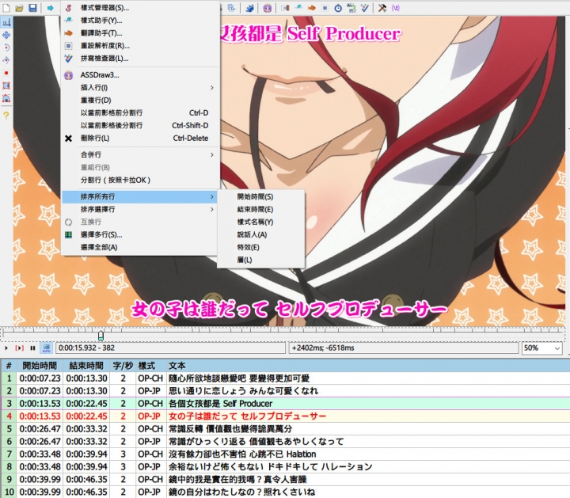This screenshot has height=498, width=570.
Task: Click the ASSDraw3 icon in the menu
Action: (x=68, y=75)
